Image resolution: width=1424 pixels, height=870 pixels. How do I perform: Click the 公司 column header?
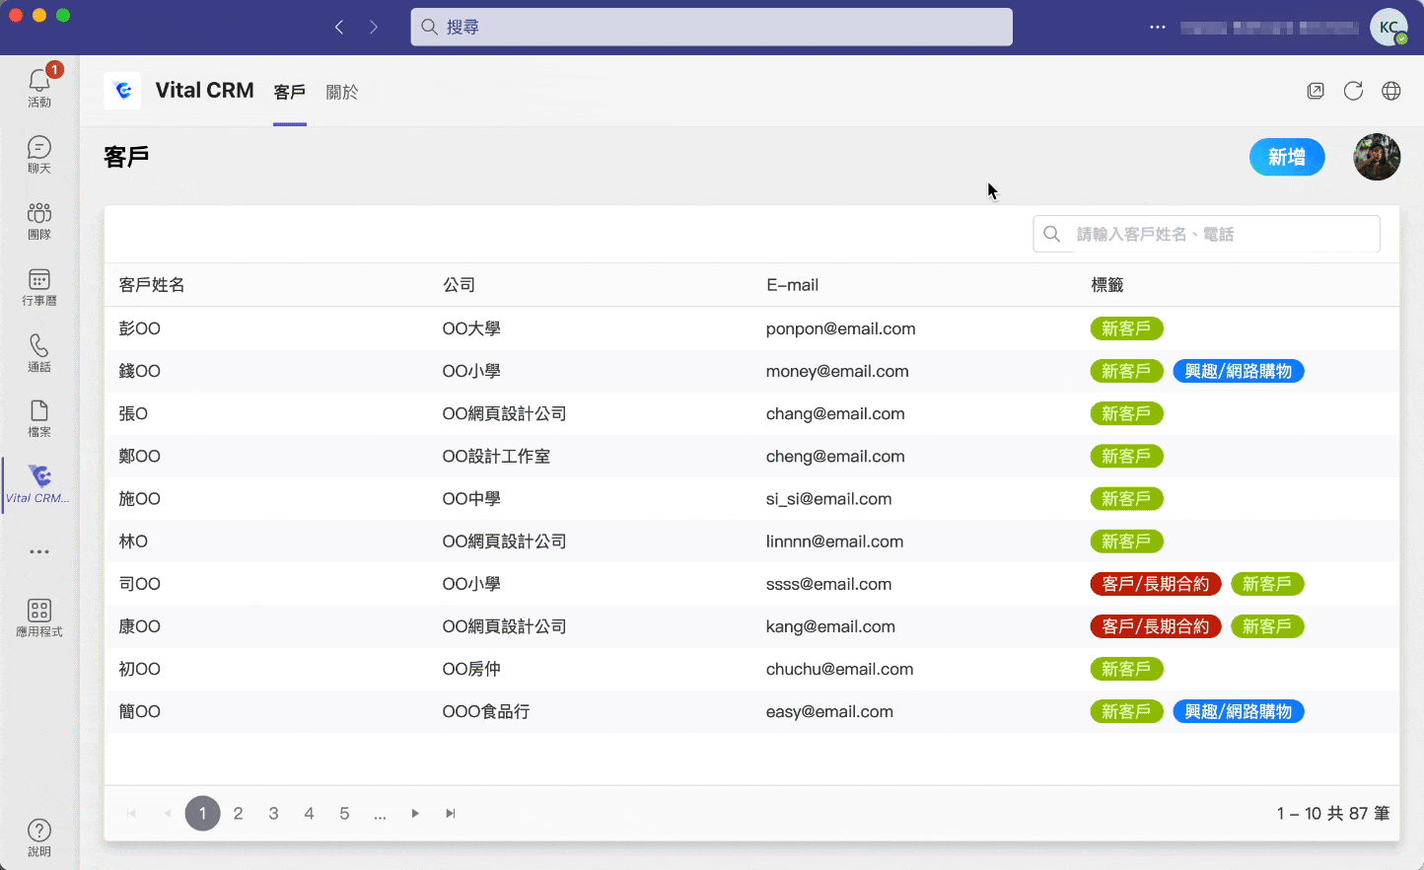[x=459, y=285]
